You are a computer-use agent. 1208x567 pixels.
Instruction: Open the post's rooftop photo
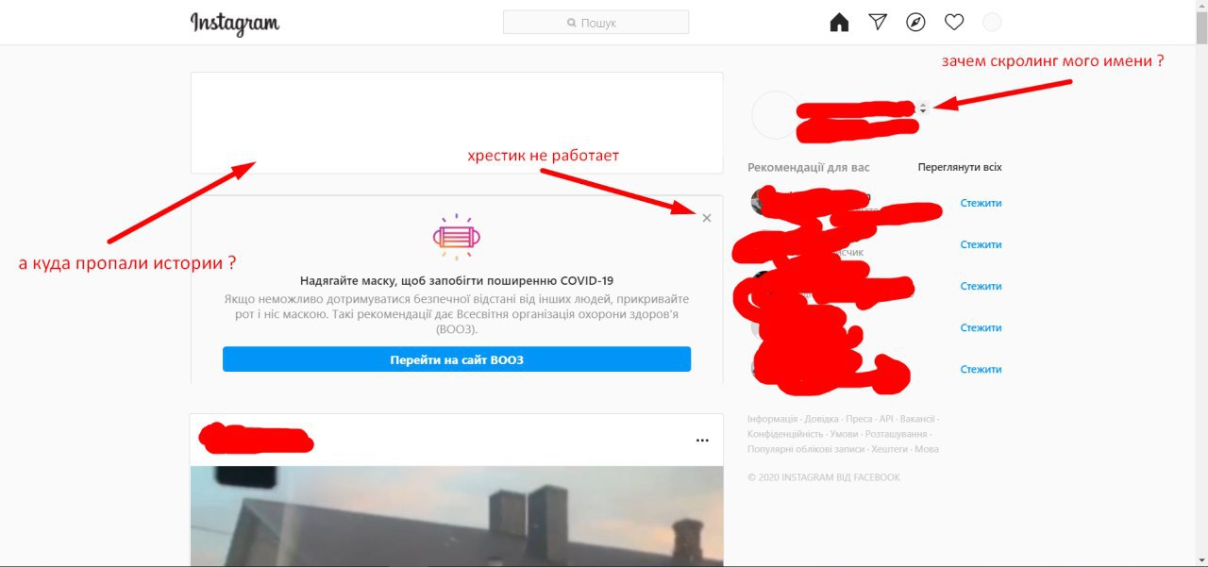pos(457,516)
